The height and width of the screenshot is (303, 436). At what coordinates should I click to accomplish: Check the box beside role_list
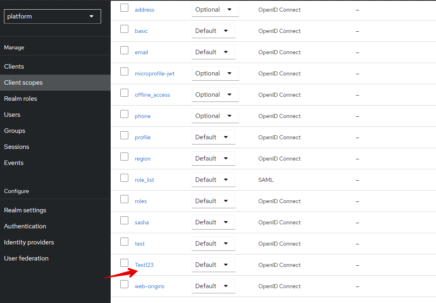[124, 178]
